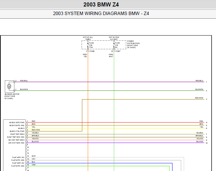Click the Fuse F29 7.5A symbol
Viewport: 216px width, 171px height.
pos(88,45)
